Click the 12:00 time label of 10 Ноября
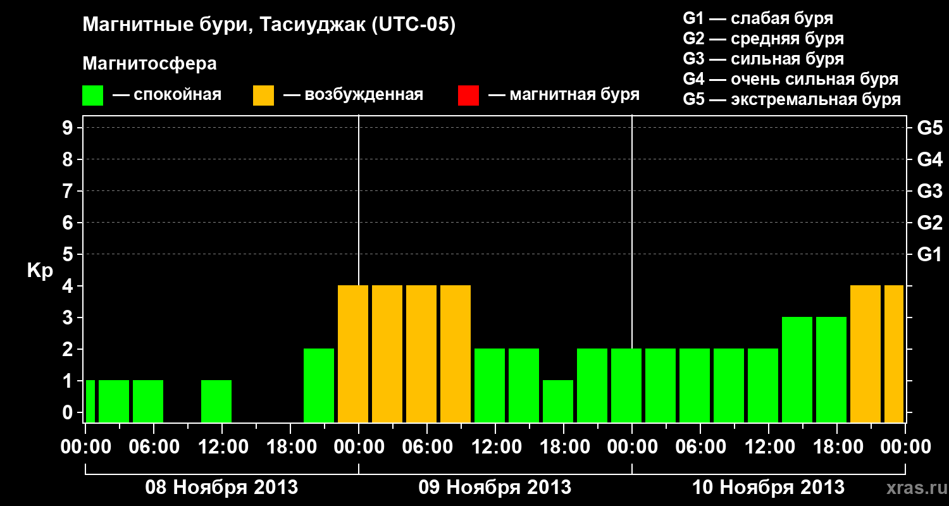This screenshot has width=949, height=506. click(769, 447)
